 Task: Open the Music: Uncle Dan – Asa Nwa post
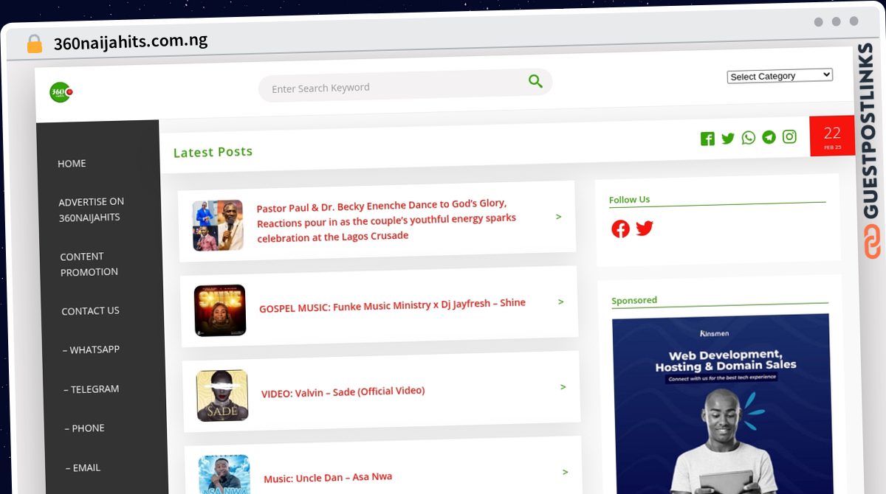click(x=328, y=477)
